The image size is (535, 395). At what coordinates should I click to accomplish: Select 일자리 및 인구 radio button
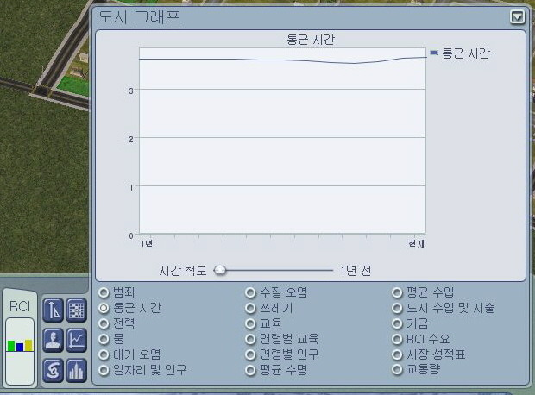click(104, 370)
